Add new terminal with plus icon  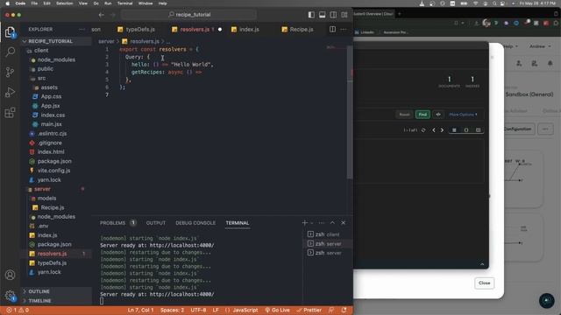pos(304,223)
